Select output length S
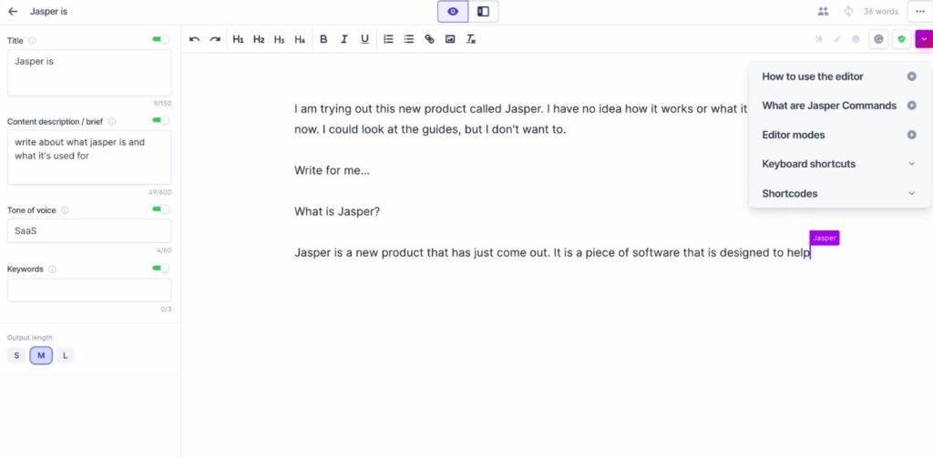The height and width of the screenshot is (458, 933). pyautogui.click(x=16, y=356)
